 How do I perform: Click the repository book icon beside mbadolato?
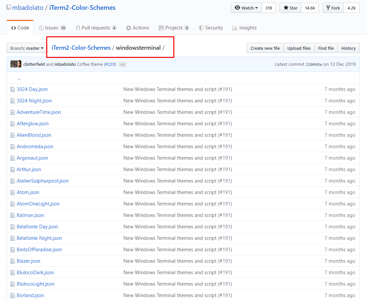(x=9, y=8)
